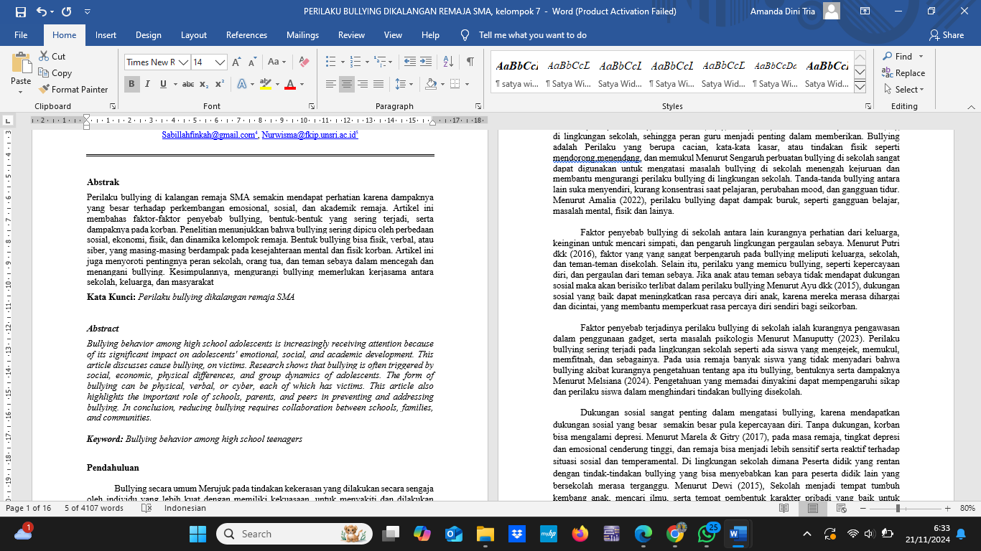Decrease paragraph indent
981x551 pixels.
point(409,62)
